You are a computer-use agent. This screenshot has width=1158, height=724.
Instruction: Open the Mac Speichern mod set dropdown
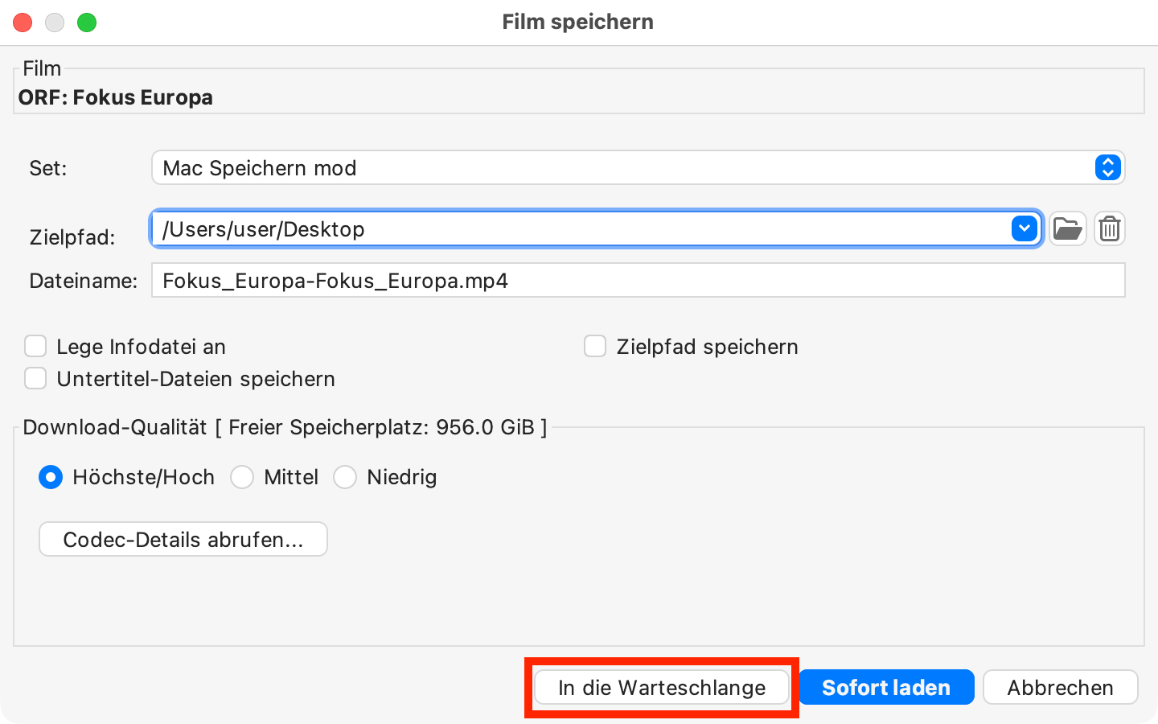(638, 167)
